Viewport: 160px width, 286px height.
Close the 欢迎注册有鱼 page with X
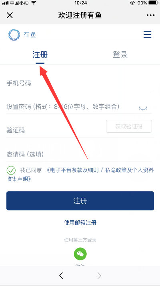point(10,15)
